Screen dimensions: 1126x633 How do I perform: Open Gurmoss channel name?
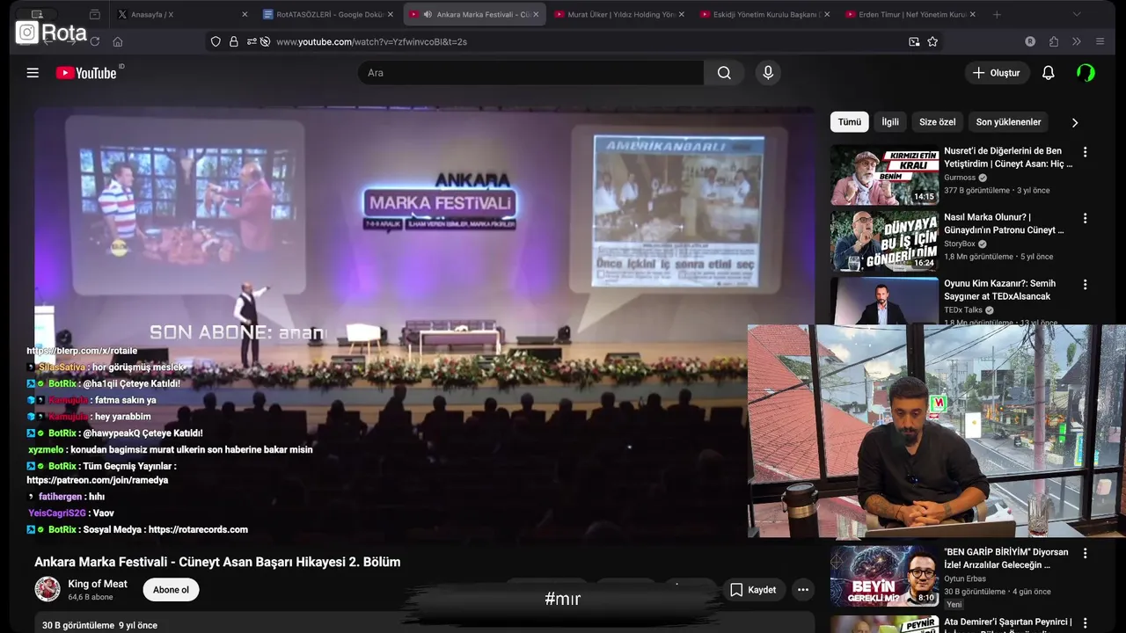[x=960, y=178]
